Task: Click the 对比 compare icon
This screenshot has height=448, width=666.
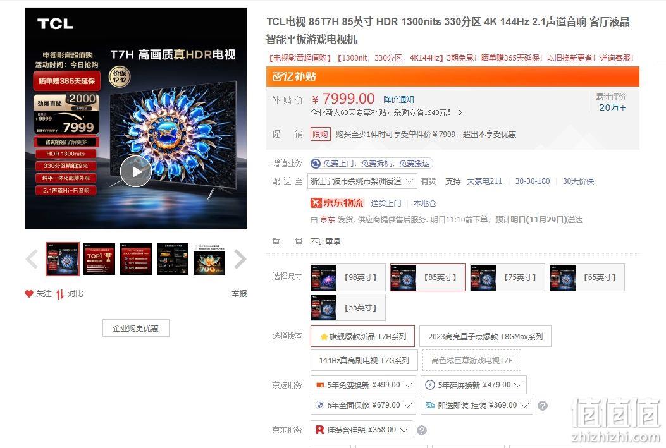Action: pyautogui.click(x=60, y=294)
